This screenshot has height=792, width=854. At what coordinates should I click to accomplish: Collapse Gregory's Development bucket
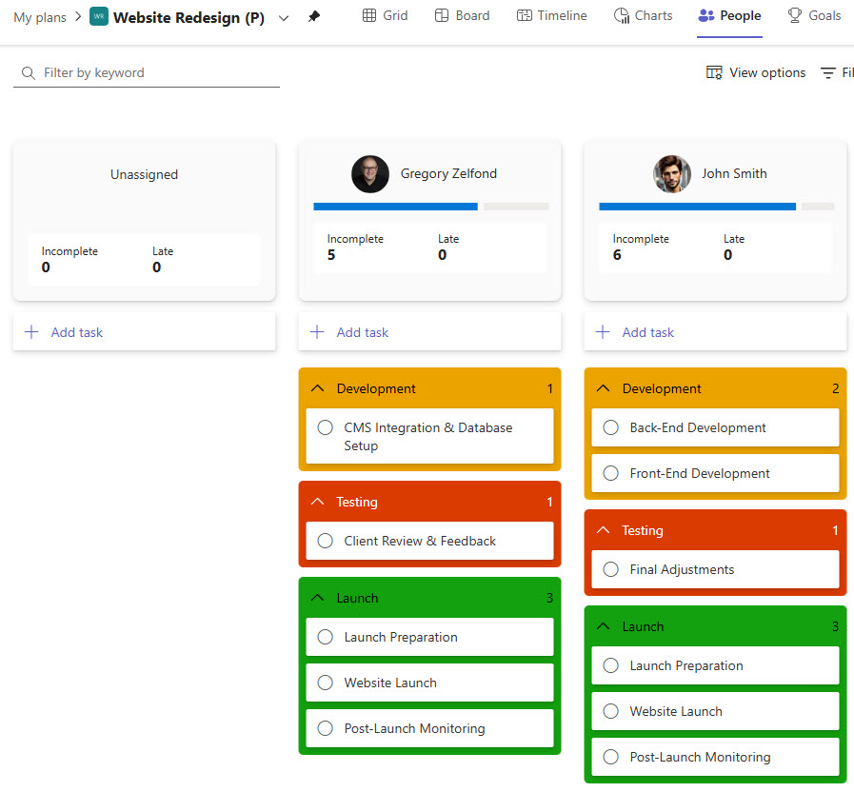[318, 388]
